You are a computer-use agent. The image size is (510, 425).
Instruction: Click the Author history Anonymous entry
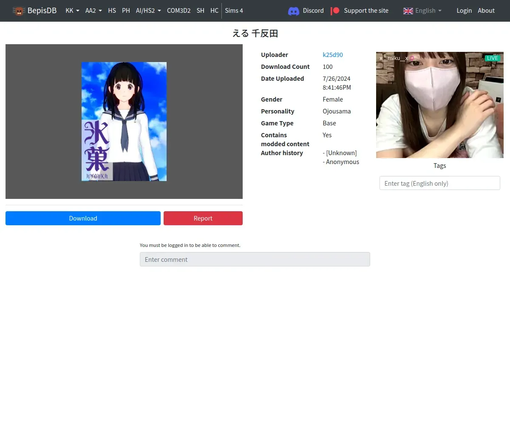pos(341,162)
